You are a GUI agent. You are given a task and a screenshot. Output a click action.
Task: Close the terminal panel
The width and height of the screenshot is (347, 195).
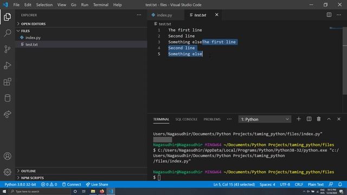[x=339, y=119]
